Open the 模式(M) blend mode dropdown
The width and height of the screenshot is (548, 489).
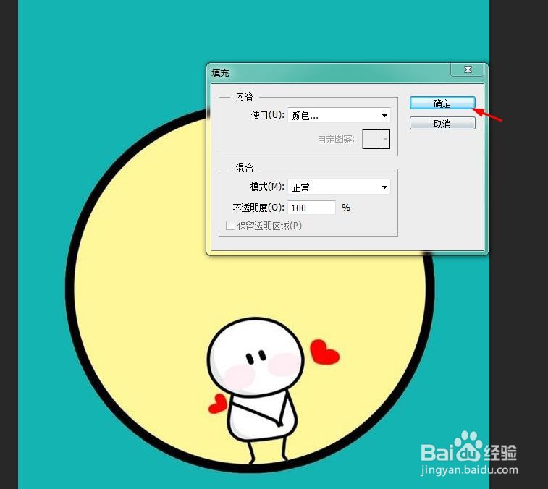(339, 187)
